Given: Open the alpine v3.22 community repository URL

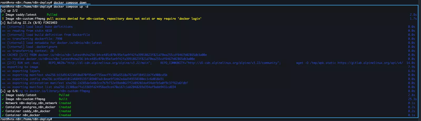Looking at the screenshot, I should point(233,63).
